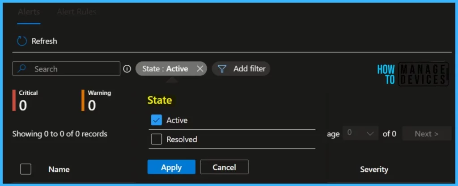Open the info icon beside Search
The image size is (458, 186).
(127, 69)
